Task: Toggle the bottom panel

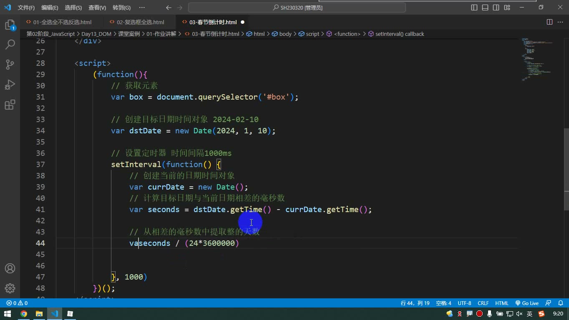Action: [485, 7]
